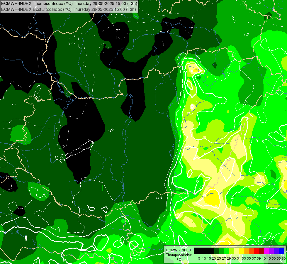Select the magenta 40–45 legend swatch
Viewport: 287px width, 264px height.
266,251
